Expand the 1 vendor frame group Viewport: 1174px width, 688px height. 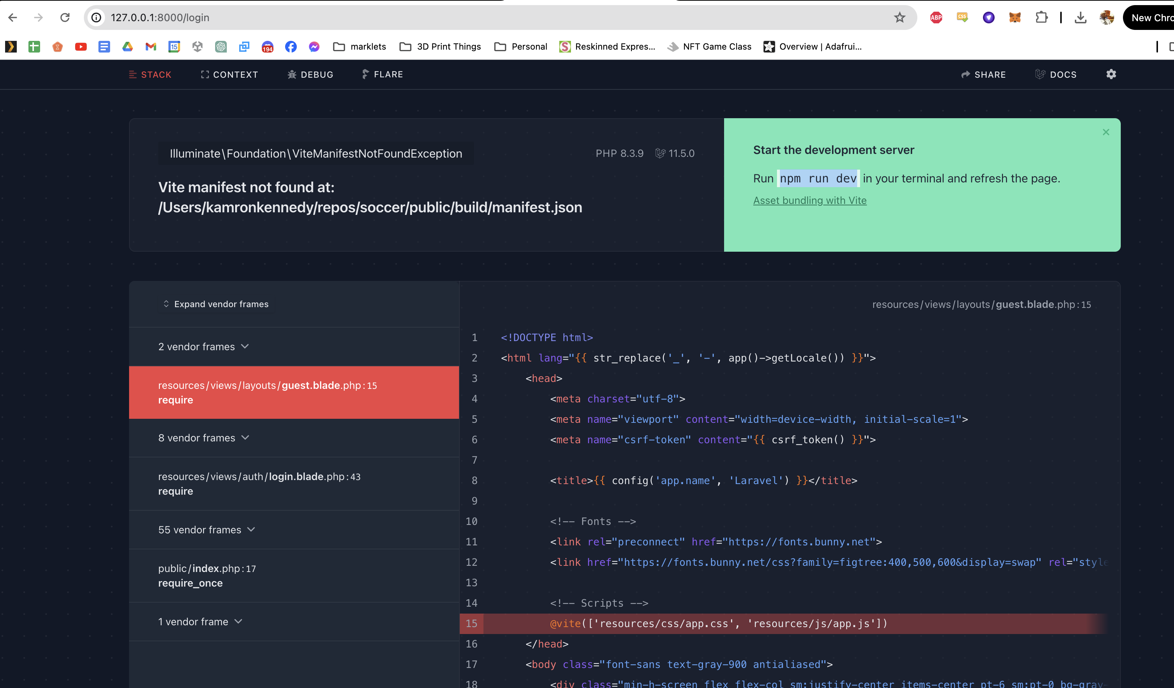200,622
